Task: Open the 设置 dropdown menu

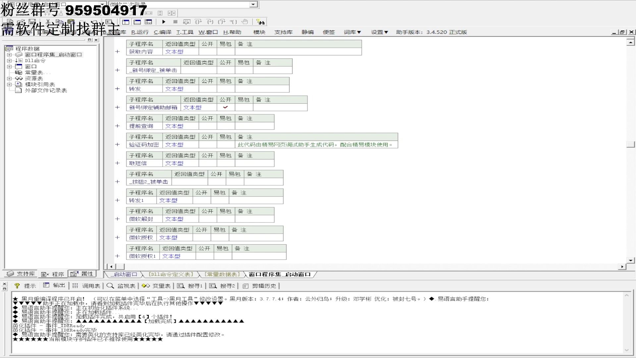Action: pos(379,32)
